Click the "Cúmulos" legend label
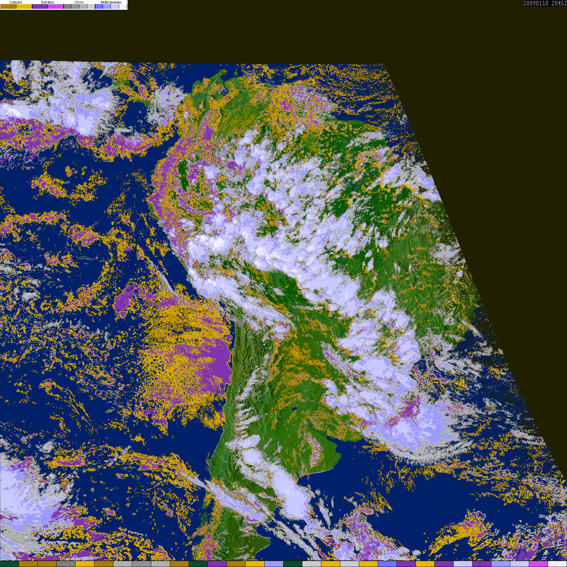 click(16, 2)
